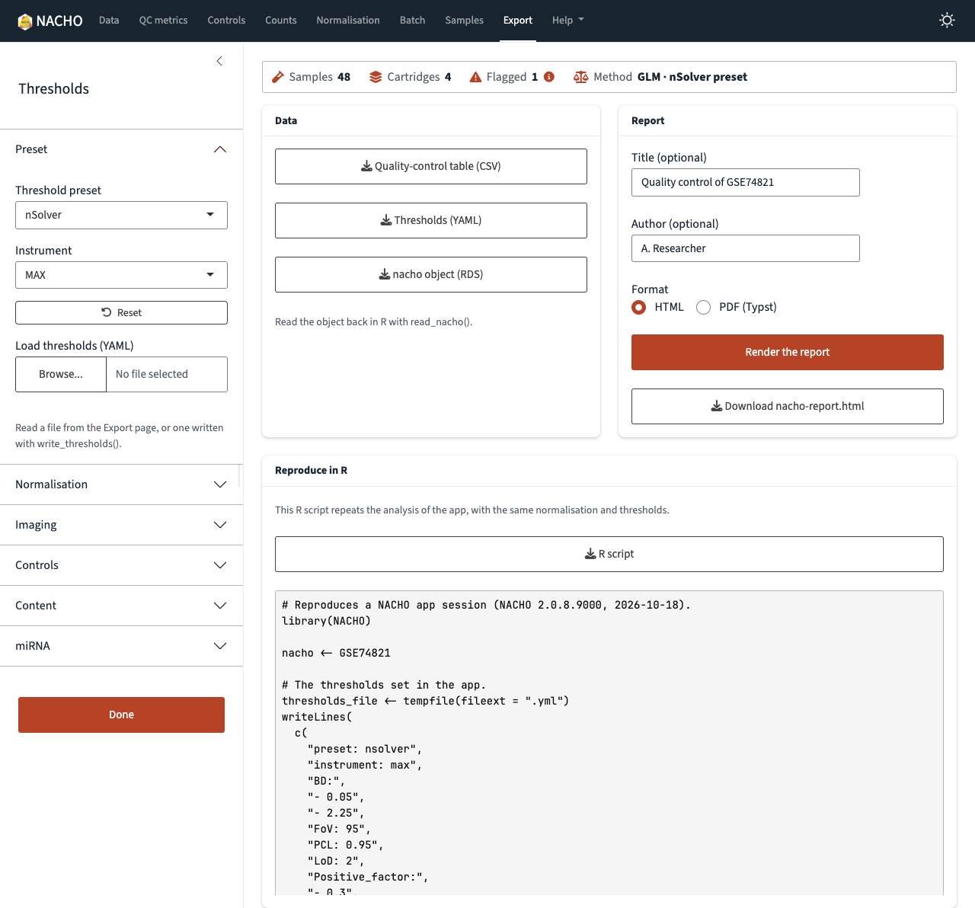
Task: Click the report Title input field
Action: 745,182
